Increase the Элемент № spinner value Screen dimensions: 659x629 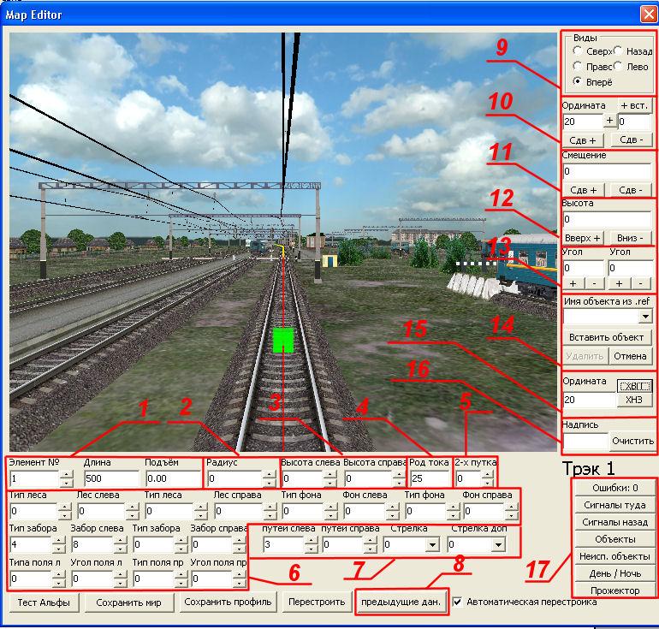(67, 474)
